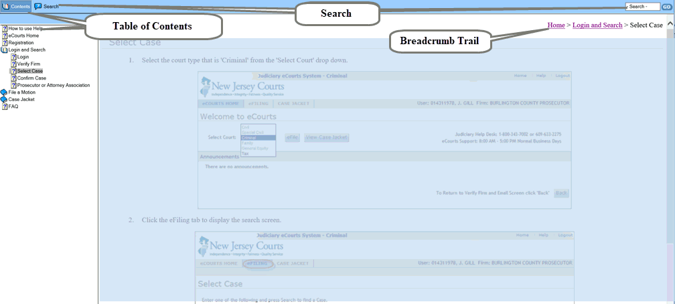This screenshot has width=675, height=304.
Task: Select the Login topic in tree
Action: 23,57
